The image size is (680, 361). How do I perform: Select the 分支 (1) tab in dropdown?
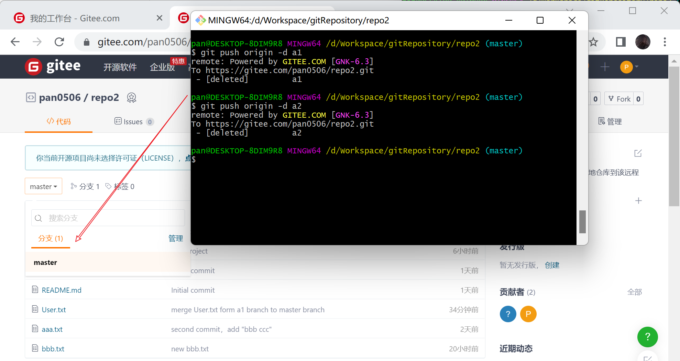click(x=51, y=238)
